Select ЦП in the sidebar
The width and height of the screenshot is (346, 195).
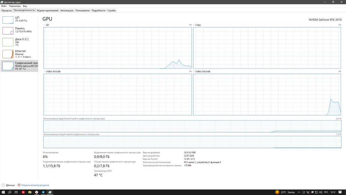pyautogui.click(x=19, y=19)
